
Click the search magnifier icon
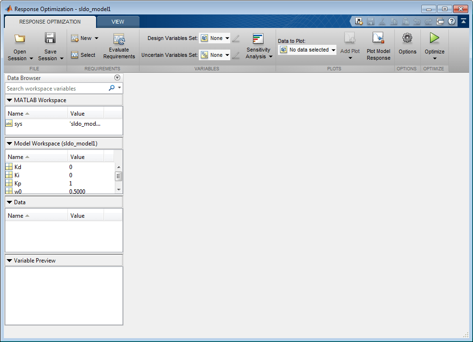pos(111,88)
